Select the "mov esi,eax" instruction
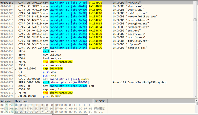This screenshot has width=198, height=115. [x=52, y=55]
